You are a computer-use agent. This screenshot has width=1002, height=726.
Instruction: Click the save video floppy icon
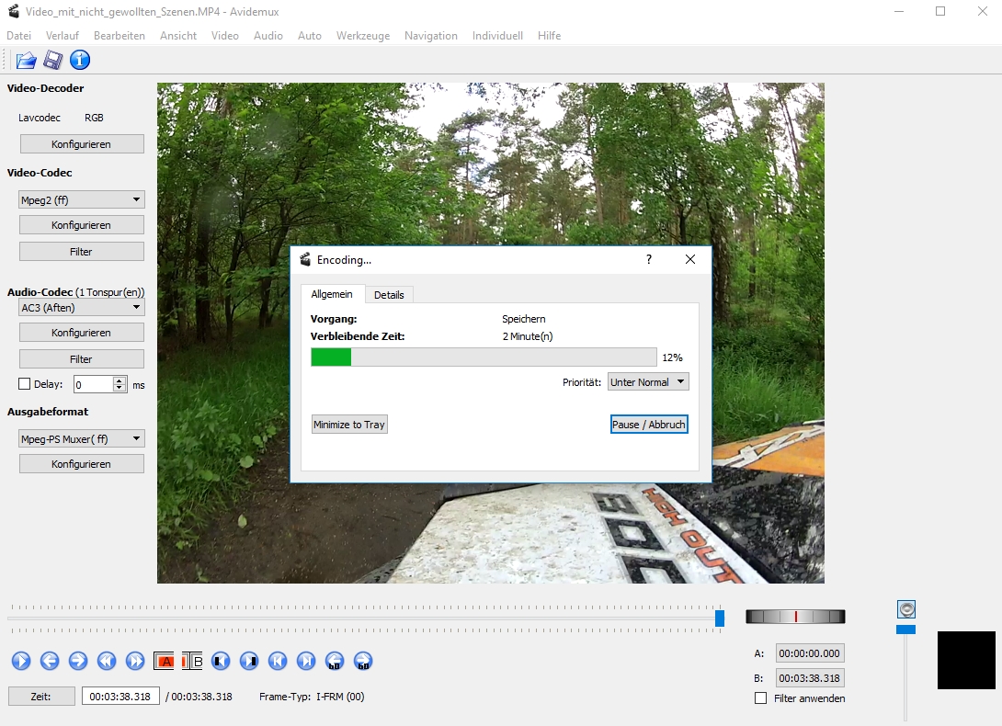coord(53,61)
